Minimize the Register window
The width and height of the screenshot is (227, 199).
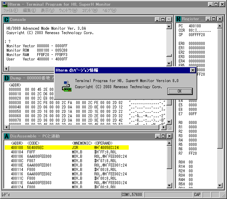[x=208, y=19]
